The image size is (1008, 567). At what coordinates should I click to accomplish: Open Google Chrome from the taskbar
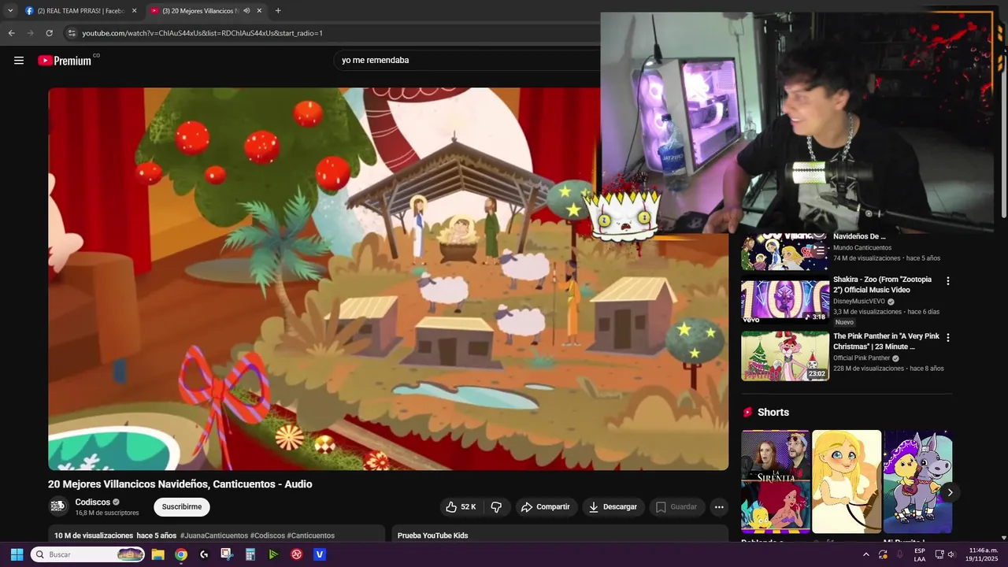(x=181, y=554)
